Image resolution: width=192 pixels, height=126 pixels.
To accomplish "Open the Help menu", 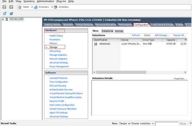I will (71, 1).
